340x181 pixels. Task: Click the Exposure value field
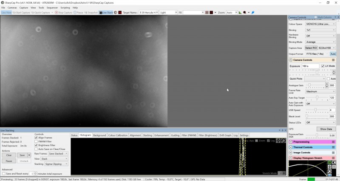pos(310,66)
